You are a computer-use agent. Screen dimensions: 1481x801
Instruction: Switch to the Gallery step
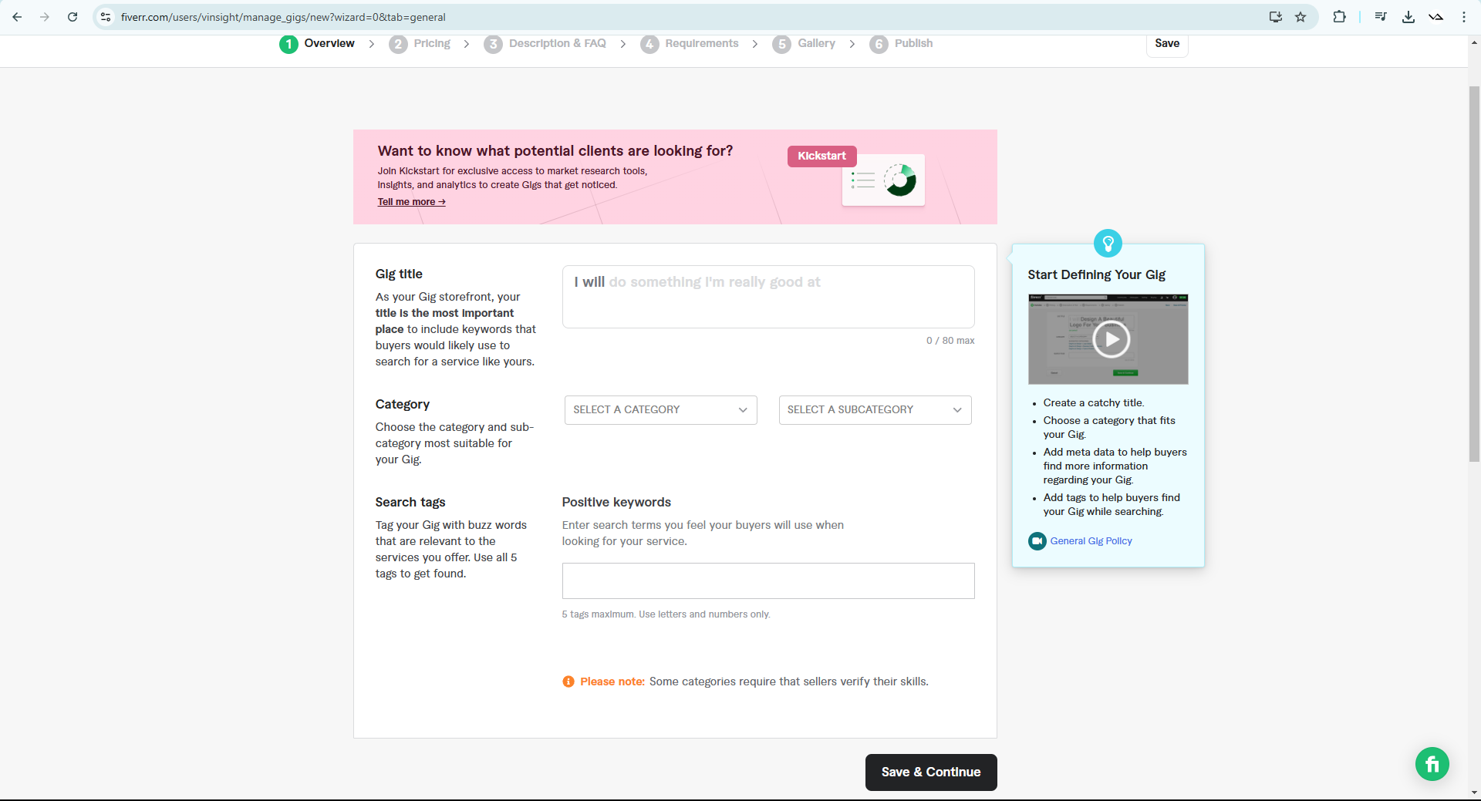[816, 44]
